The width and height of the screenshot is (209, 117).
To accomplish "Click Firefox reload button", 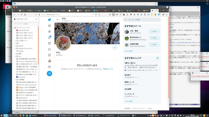I will [22, 14].
